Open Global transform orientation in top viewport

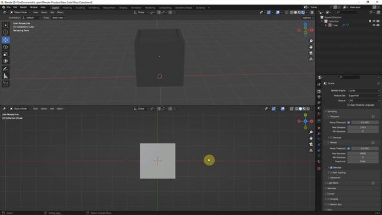tap(141, 12)
